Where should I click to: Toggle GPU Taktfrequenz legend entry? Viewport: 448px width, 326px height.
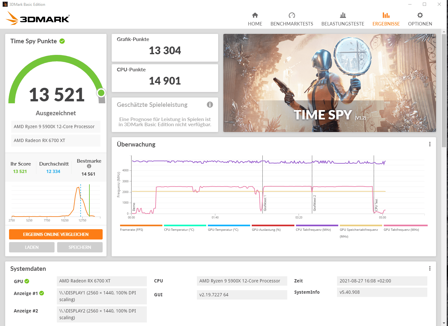tap(405, 228)
